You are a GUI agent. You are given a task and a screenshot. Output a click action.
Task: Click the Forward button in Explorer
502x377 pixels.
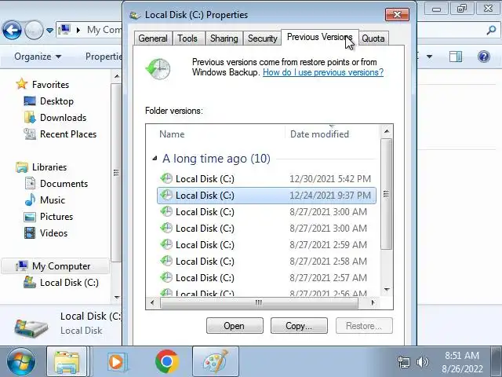(34, 30)
